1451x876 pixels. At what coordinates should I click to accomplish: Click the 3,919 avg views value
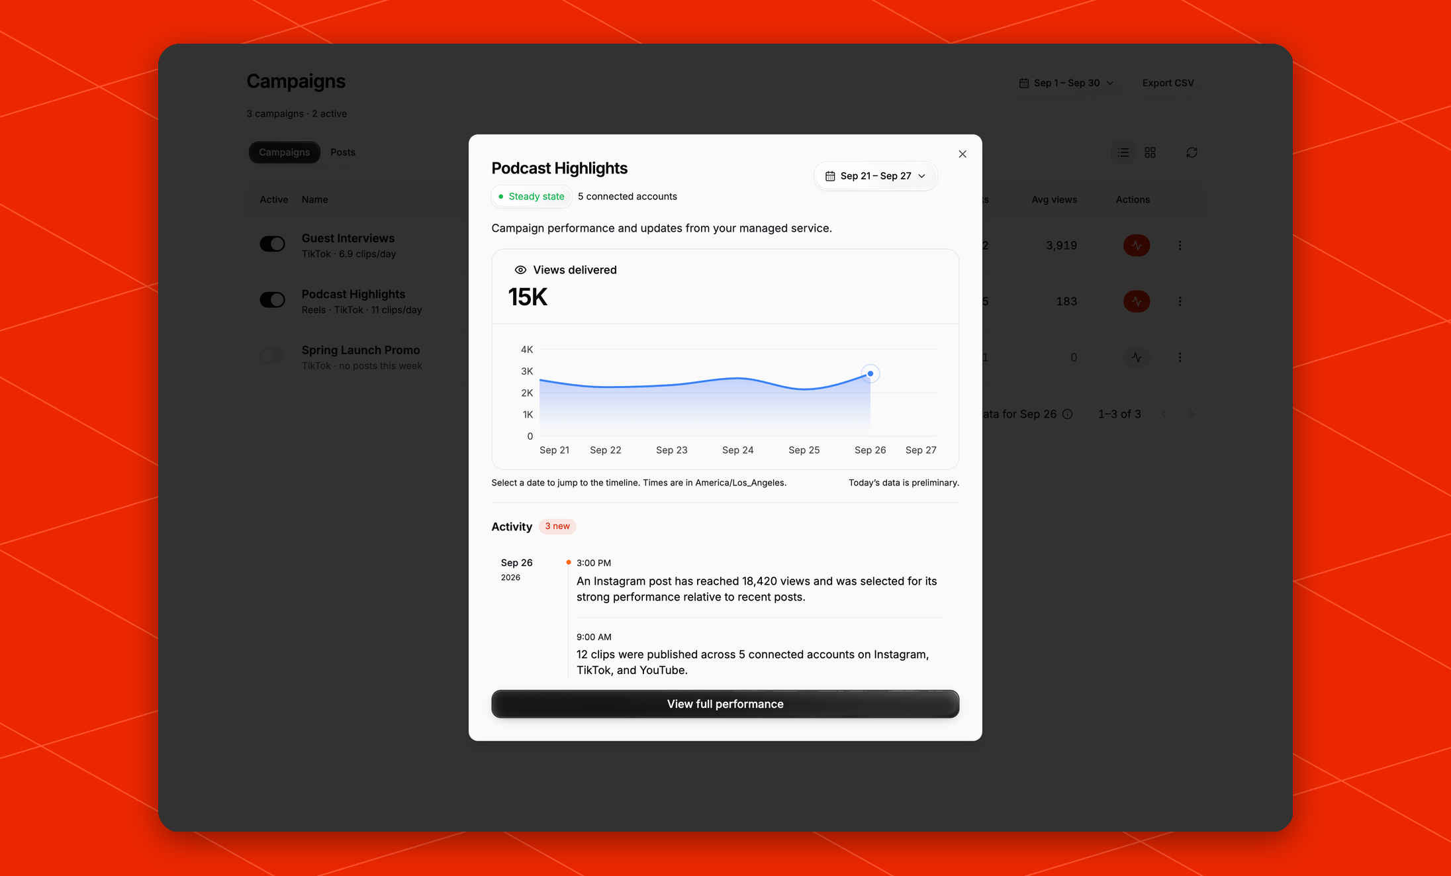click(x=1061, y=246)
